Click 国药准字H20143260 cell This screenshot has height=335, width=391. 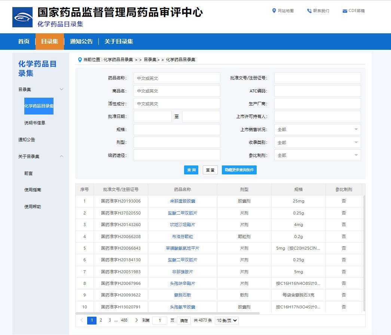pos(121,225)
